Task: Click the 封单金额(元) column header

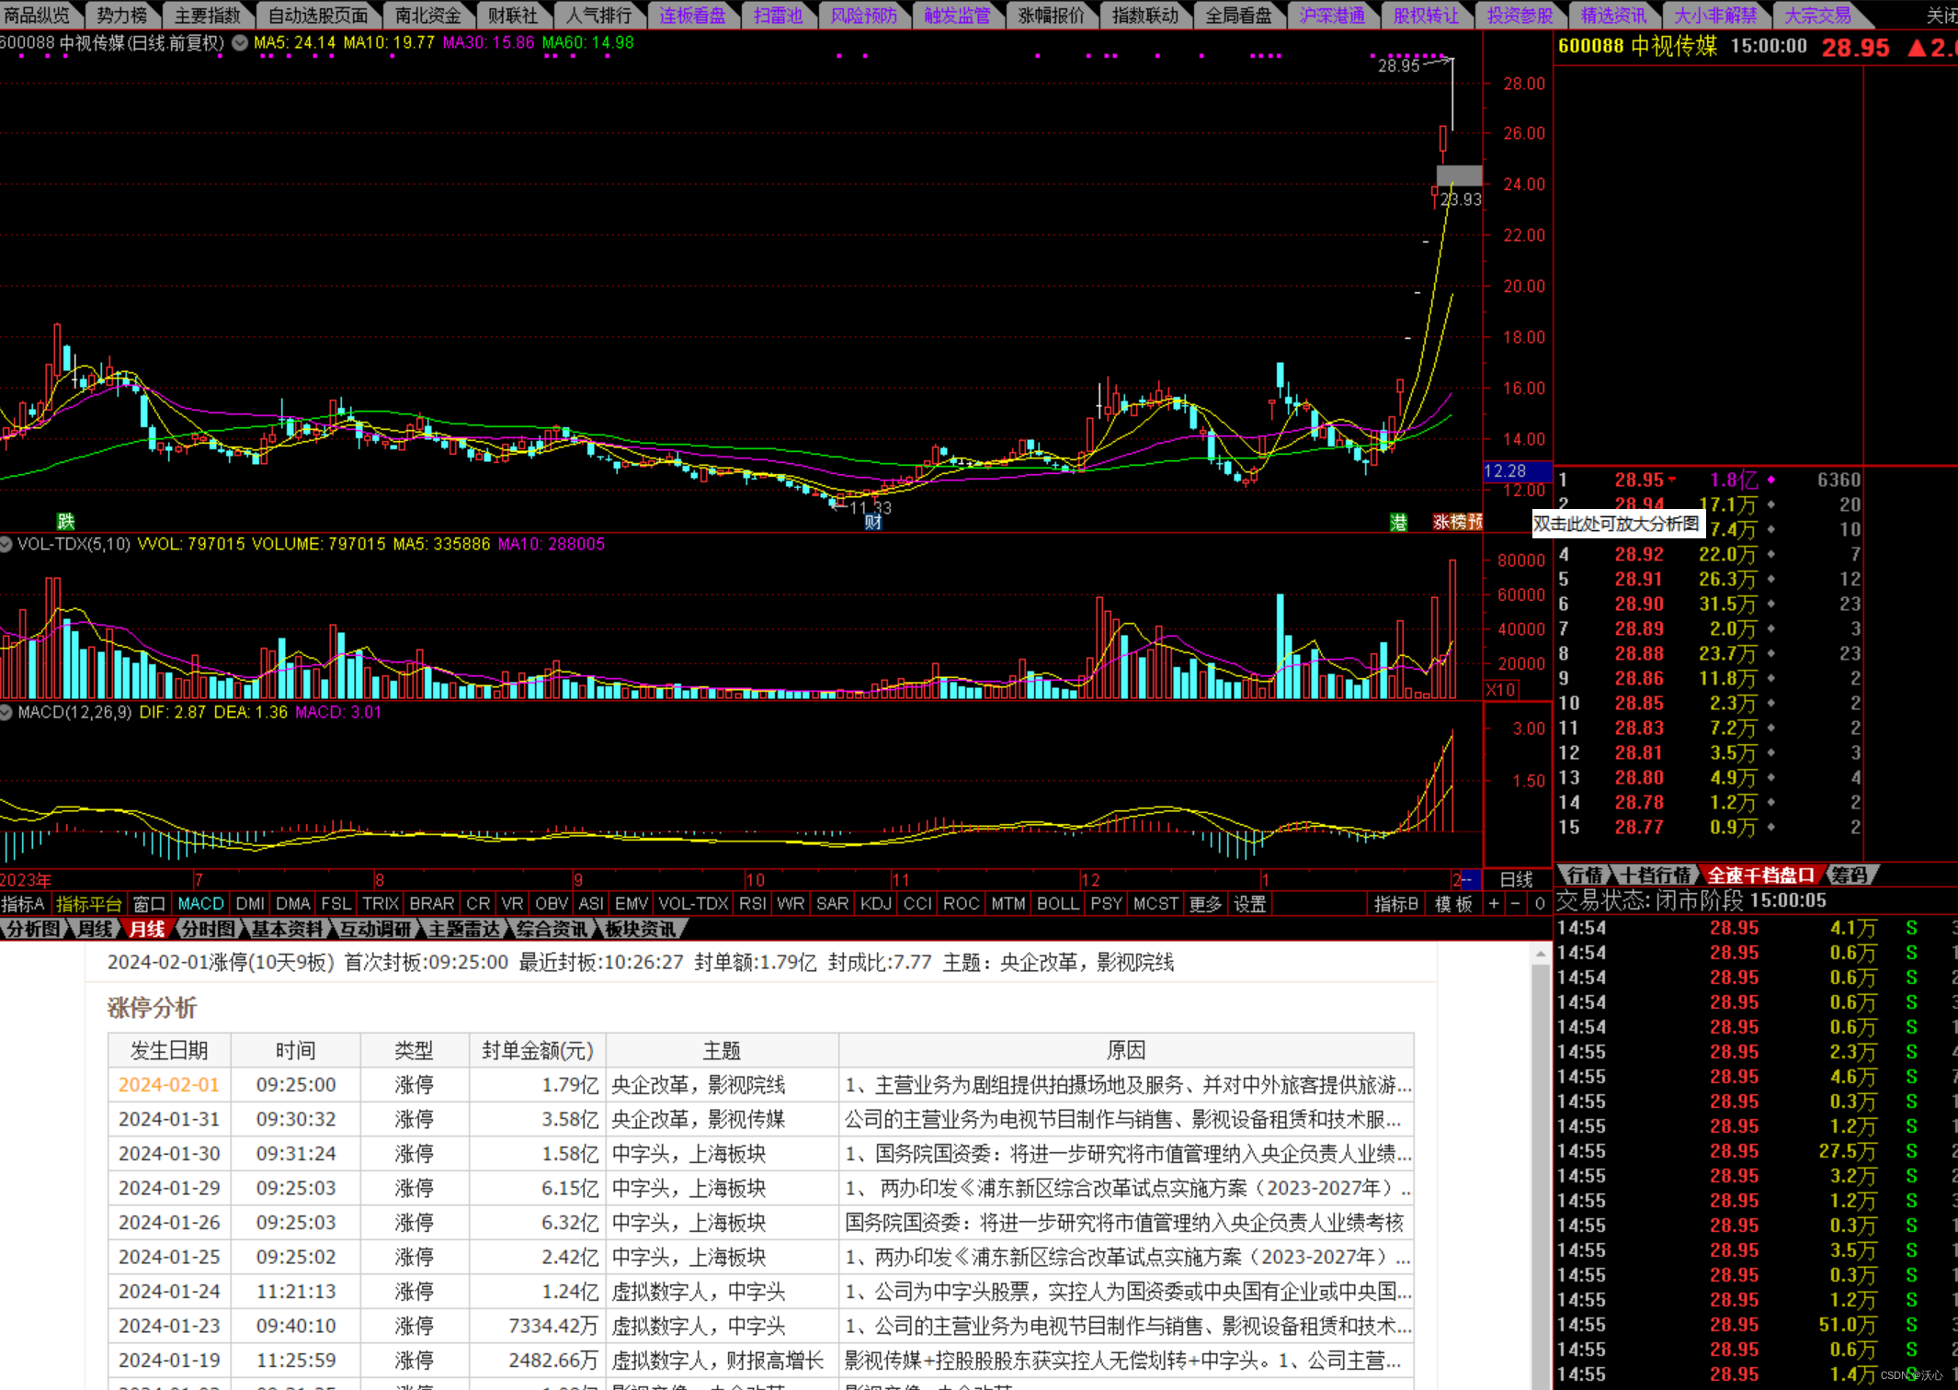Action: pyautogui.click(x=538, y=1050)
